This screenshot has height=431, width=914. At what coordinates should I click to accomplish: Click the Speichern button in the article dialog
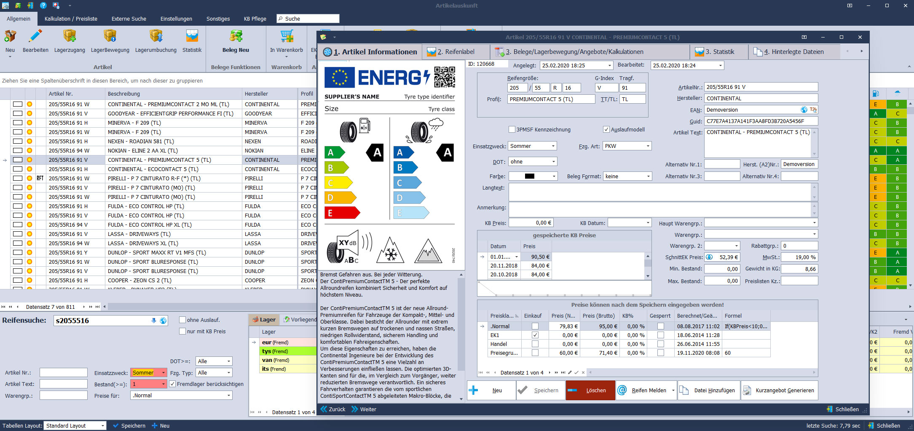(541, 390)
